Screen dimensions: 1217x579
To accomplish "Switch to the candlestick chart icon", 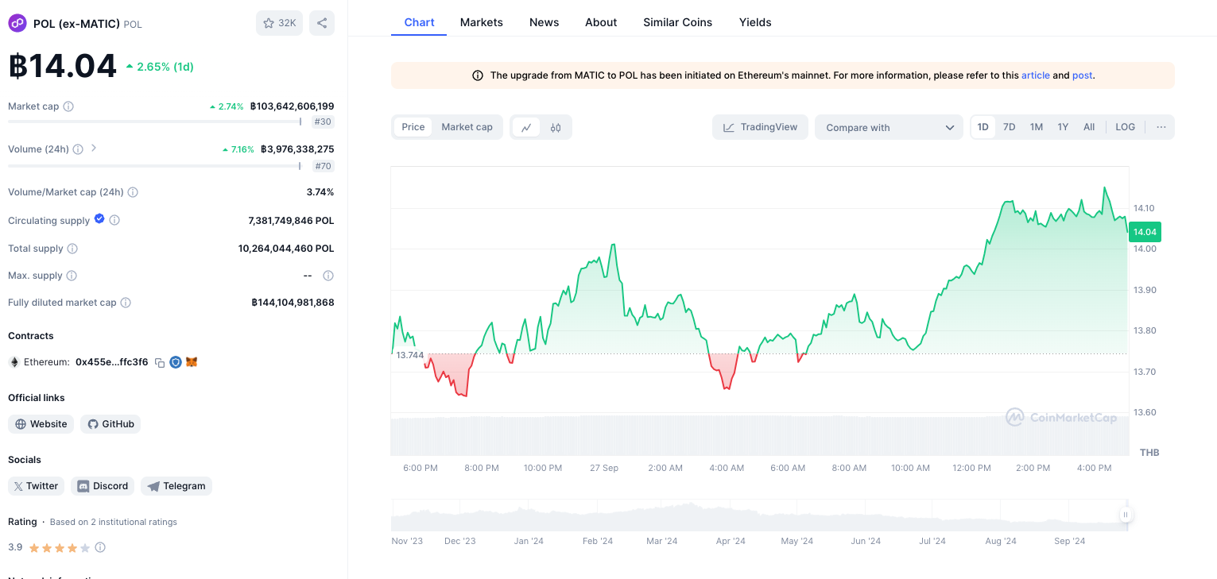I will click(556, 127).
